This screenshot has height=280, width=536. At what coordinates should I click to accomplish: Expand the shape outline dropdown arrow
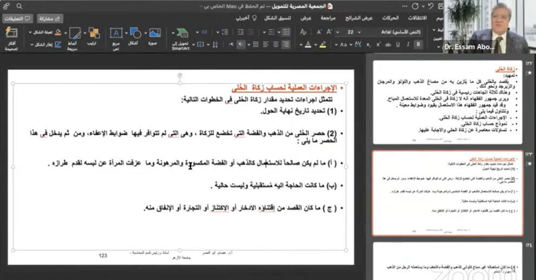pos(32,45)
